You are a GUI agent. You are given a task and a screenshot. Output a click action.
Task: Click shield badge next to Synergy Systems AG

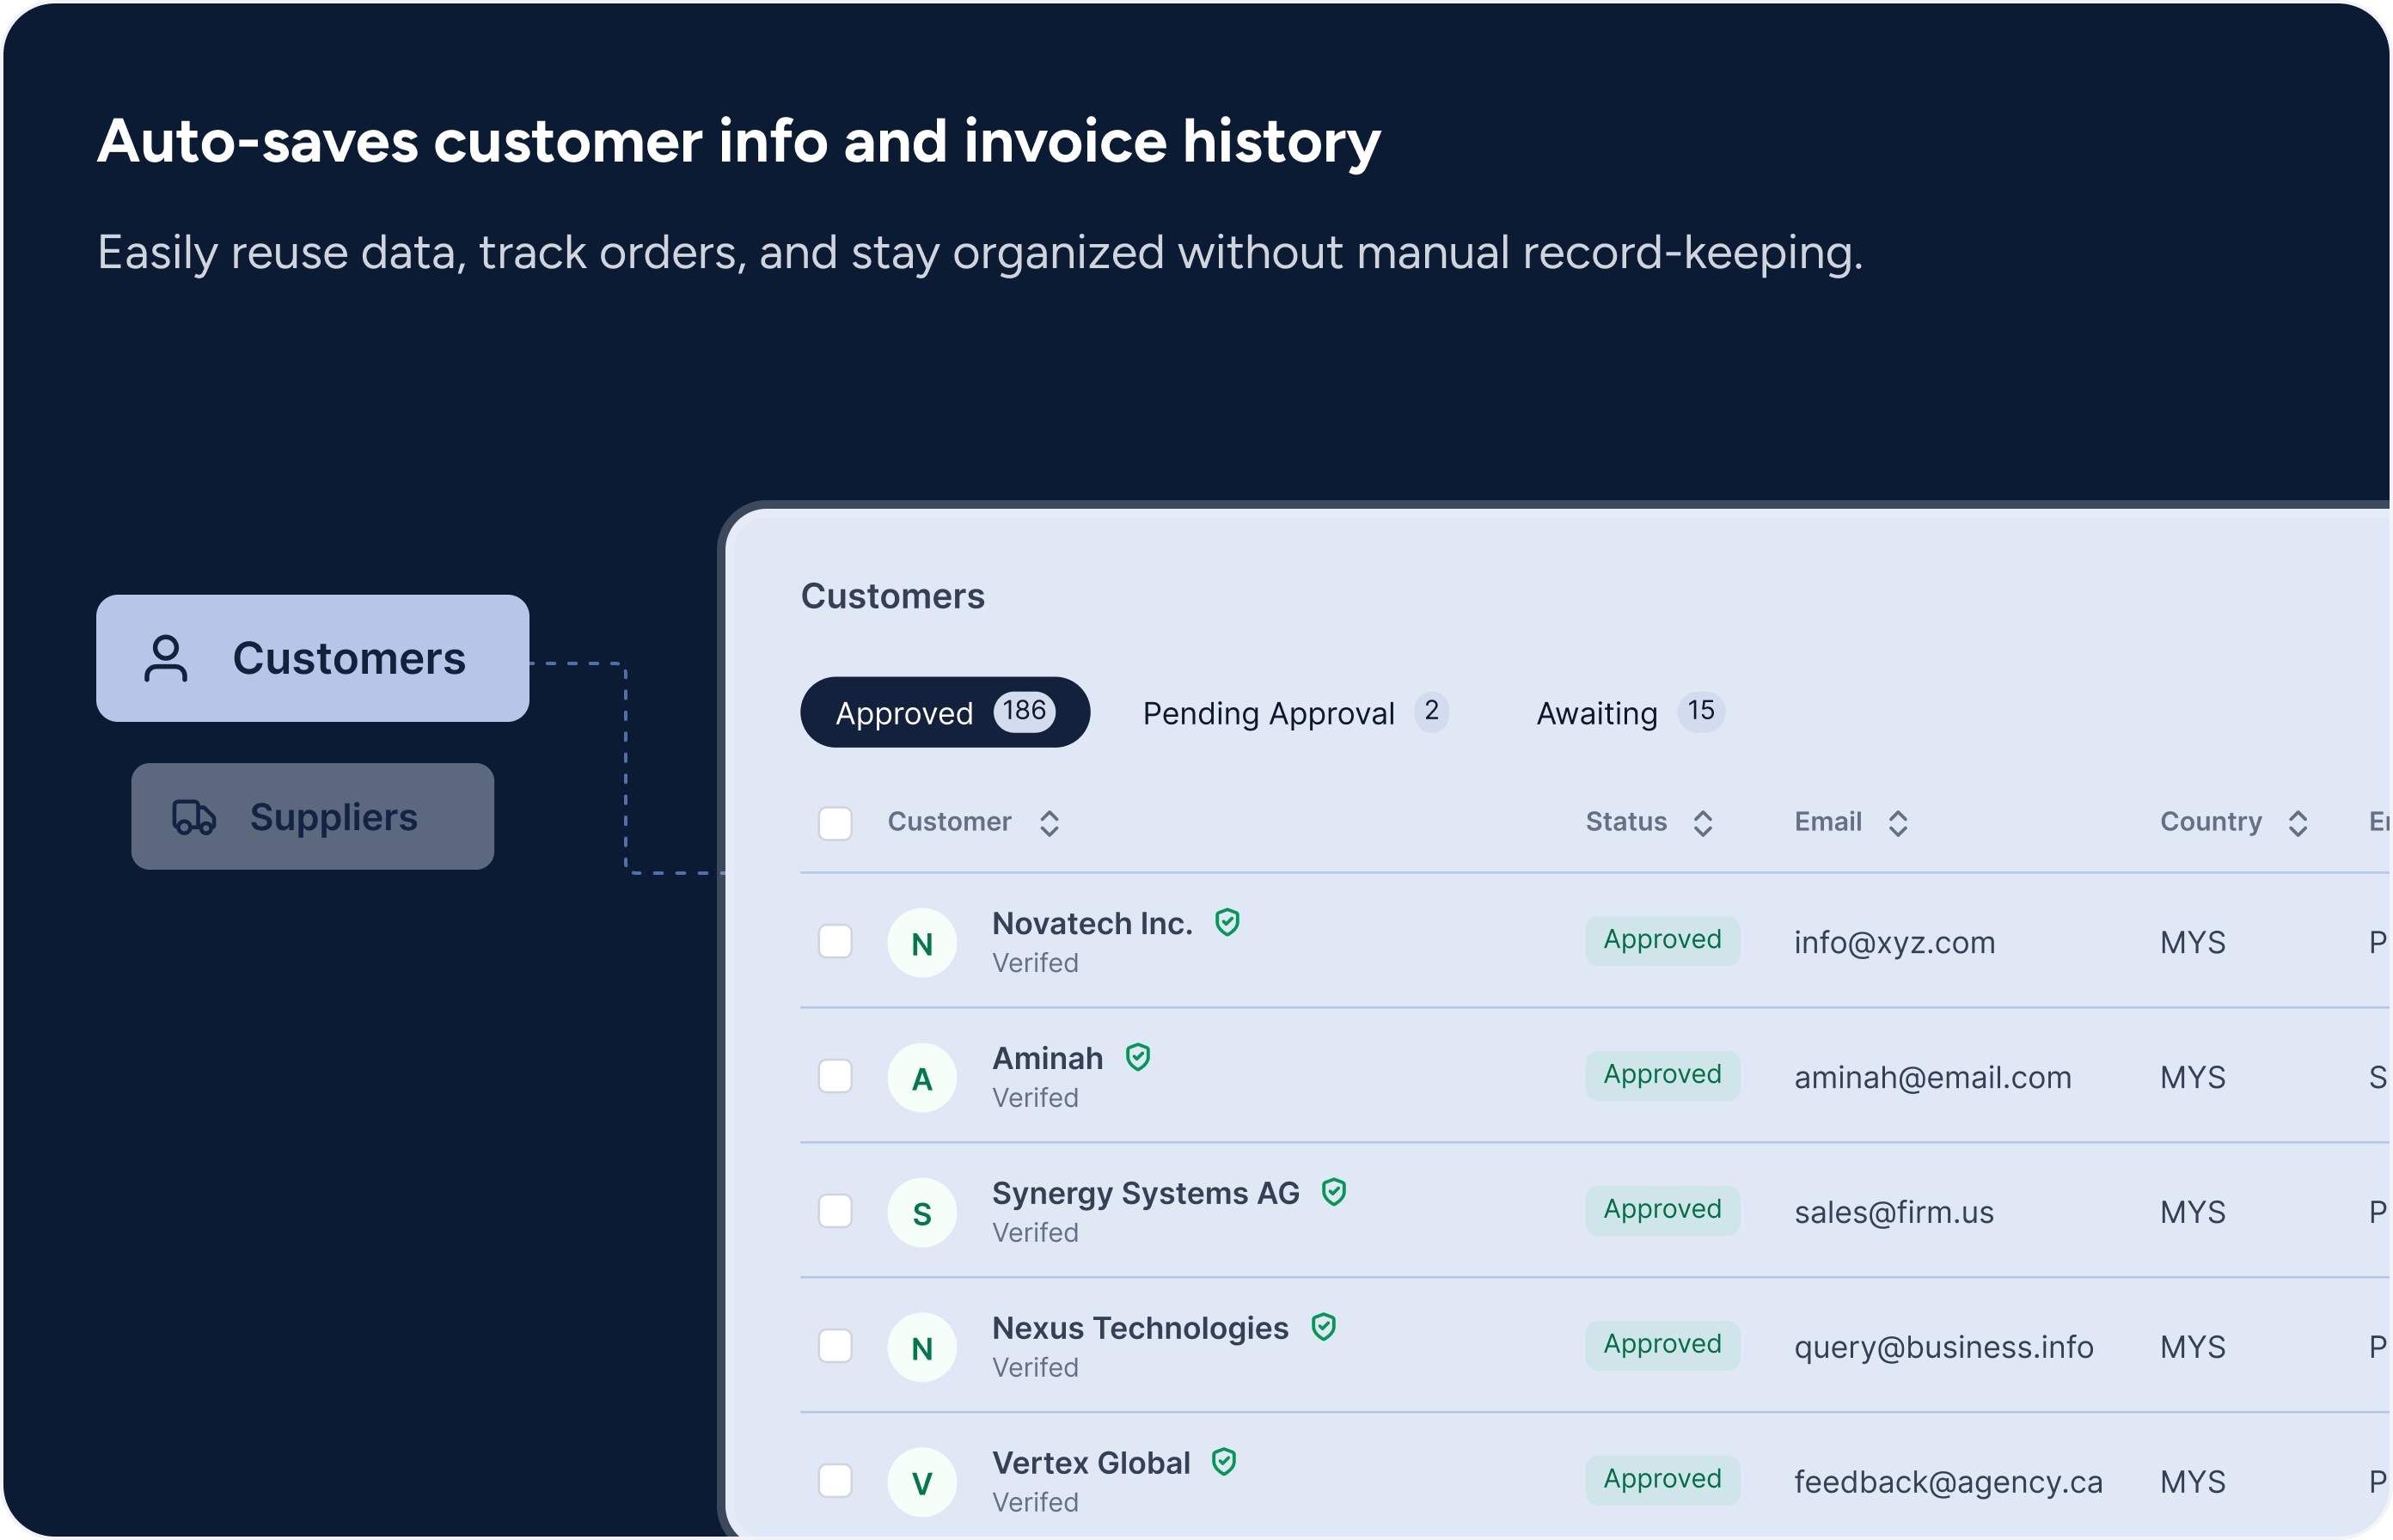tap(1333, 1192)
